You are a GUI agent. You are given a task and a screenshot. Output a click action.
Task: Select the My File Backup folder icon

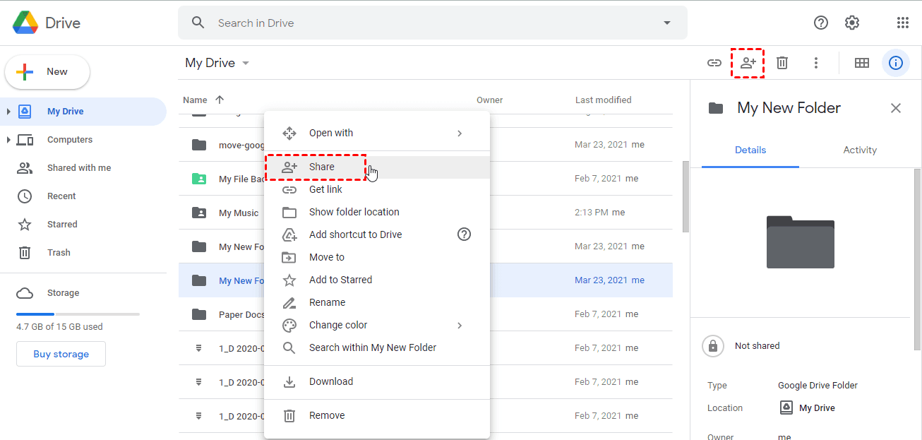point(199,179)
